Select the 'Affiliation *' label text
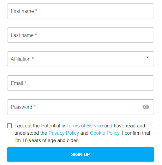This screenshot has width=162, height=165. [x=22, y=59]
